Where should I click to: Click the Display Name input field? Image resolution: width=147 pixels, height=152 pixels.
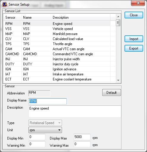click(47, 101)
